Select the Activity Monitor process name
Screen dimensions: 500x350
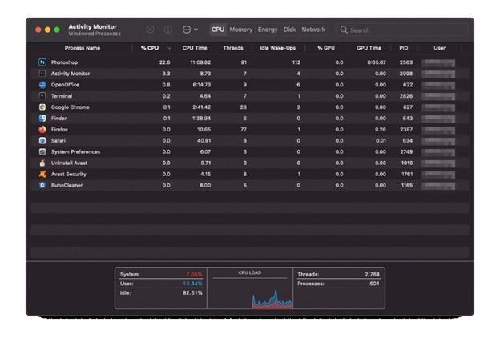[71, 74]
